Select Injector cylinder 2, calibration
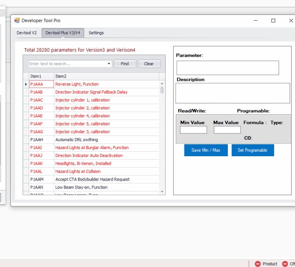The height and width of the screenshot is (267, 295). tap(106, 108)
